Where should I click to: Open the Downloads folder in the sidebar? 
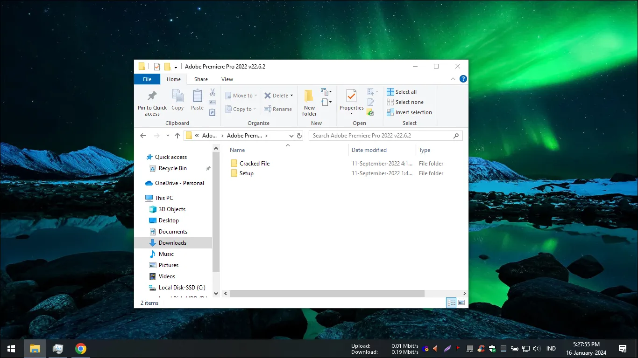(x=172, y=242)
